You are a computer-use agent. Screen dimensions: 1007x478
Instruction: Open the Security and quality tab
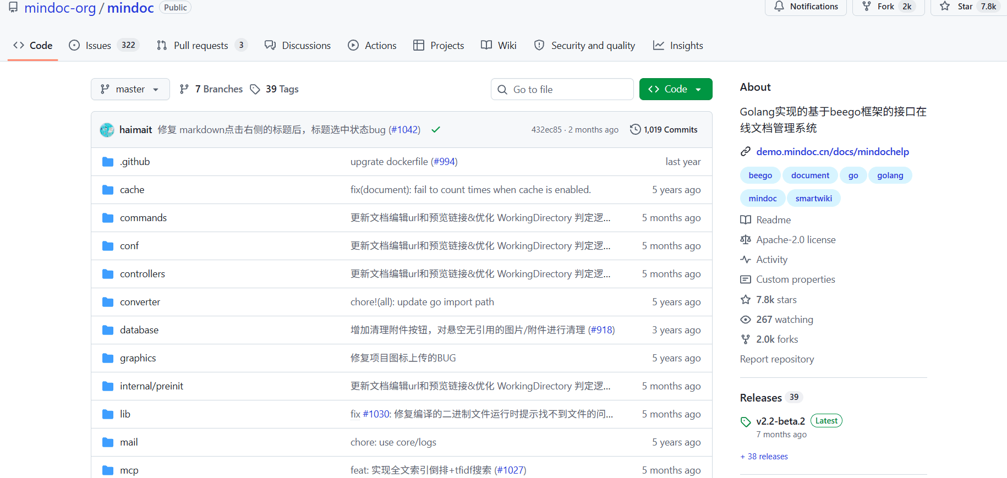[x=584, y=46]
